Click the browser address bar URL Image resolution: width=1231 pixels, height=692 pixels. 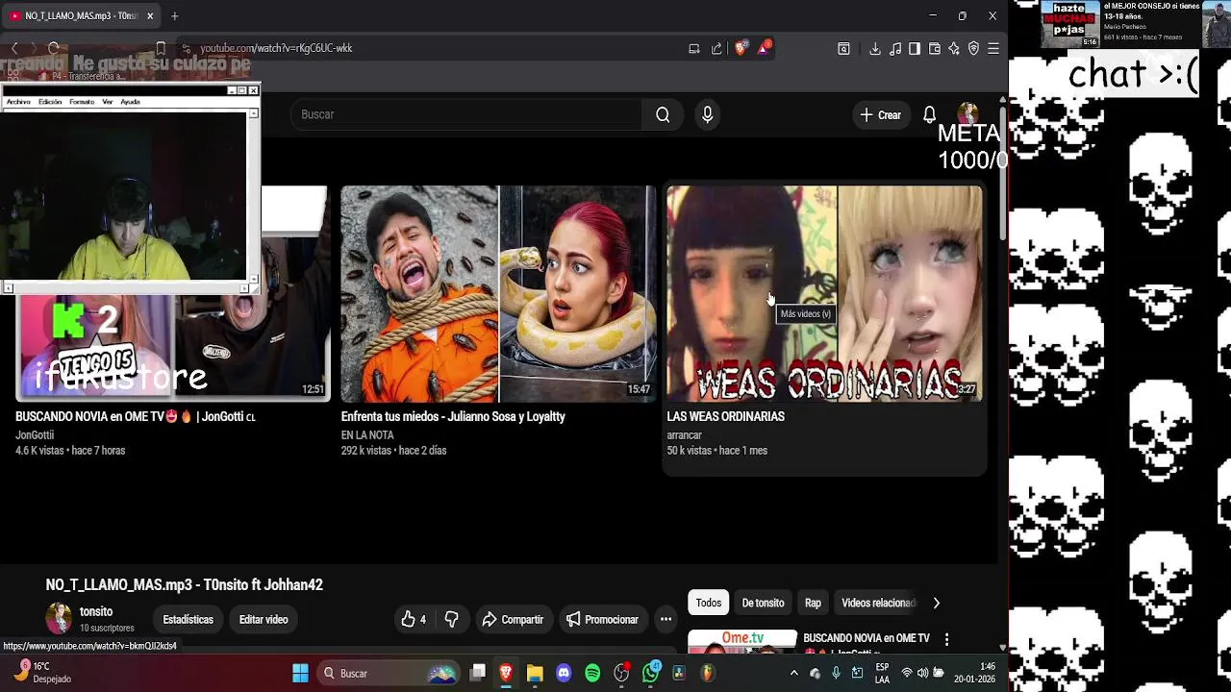[276, 48]
